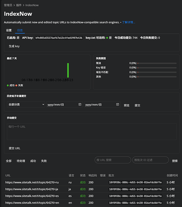Click the URL column header
Viewport: 182px width, 207px height.
click(8, 175)
